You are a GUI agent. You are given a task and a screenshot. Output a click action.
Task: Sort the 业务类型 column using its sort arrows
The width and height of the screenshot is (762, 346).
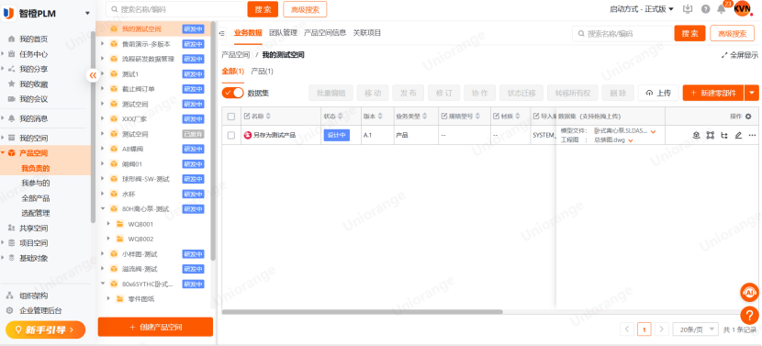[x=425, y=117]
